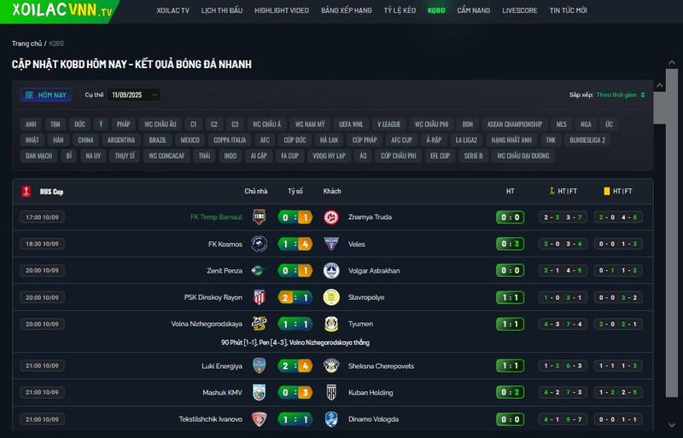Click the RUS Cup league trophy icon

(26, 192)
